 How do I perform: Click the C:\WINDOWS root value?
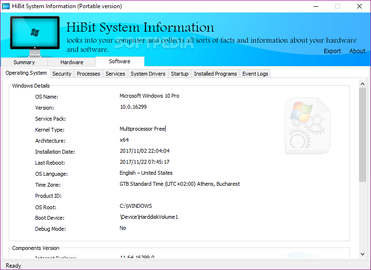click(136, 206)
